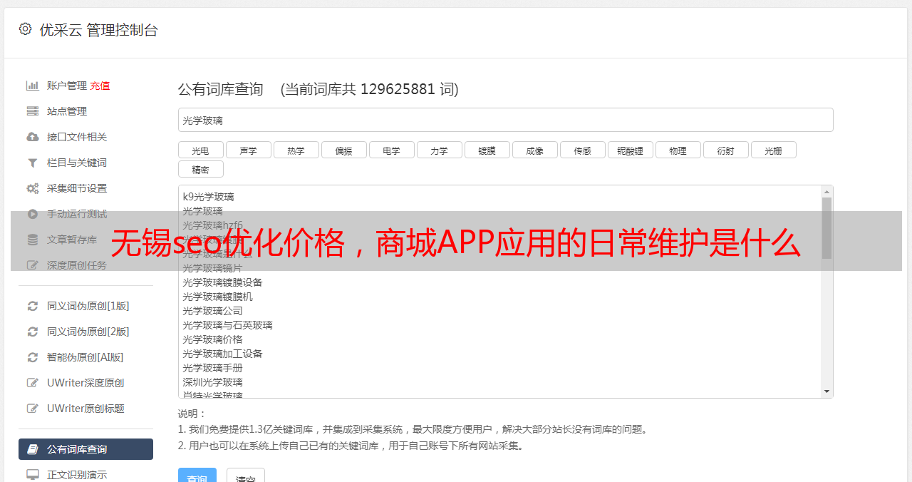
Task: Click the note about 1.3亿关键词库
Action: 413,429
